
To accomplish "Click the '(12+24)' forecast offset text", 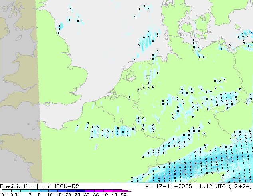I will (240, 186).
